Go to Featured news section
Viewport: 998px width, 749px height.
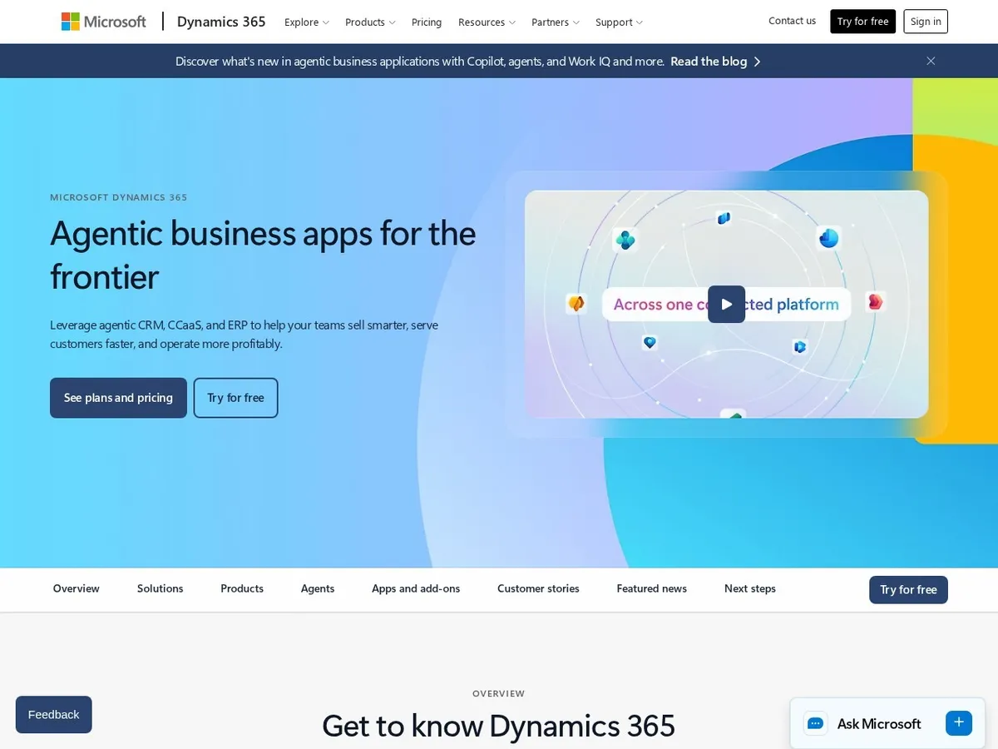coord(651,588)
